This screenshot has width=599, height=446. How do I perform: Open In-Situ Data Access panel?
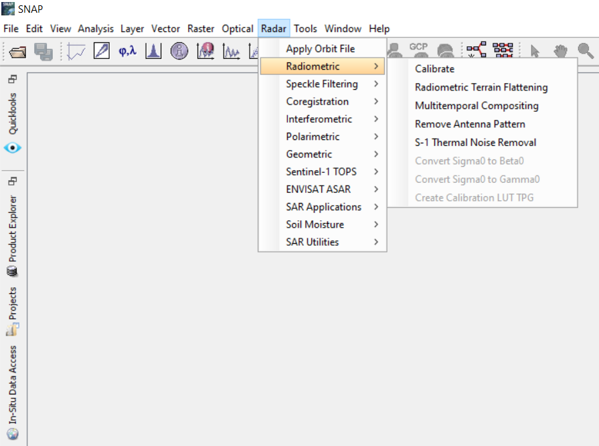pyautogui.click(x=13, y=385)
